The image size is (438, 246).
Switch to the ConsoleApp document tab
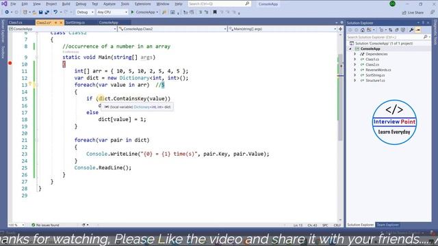[109, 23]
